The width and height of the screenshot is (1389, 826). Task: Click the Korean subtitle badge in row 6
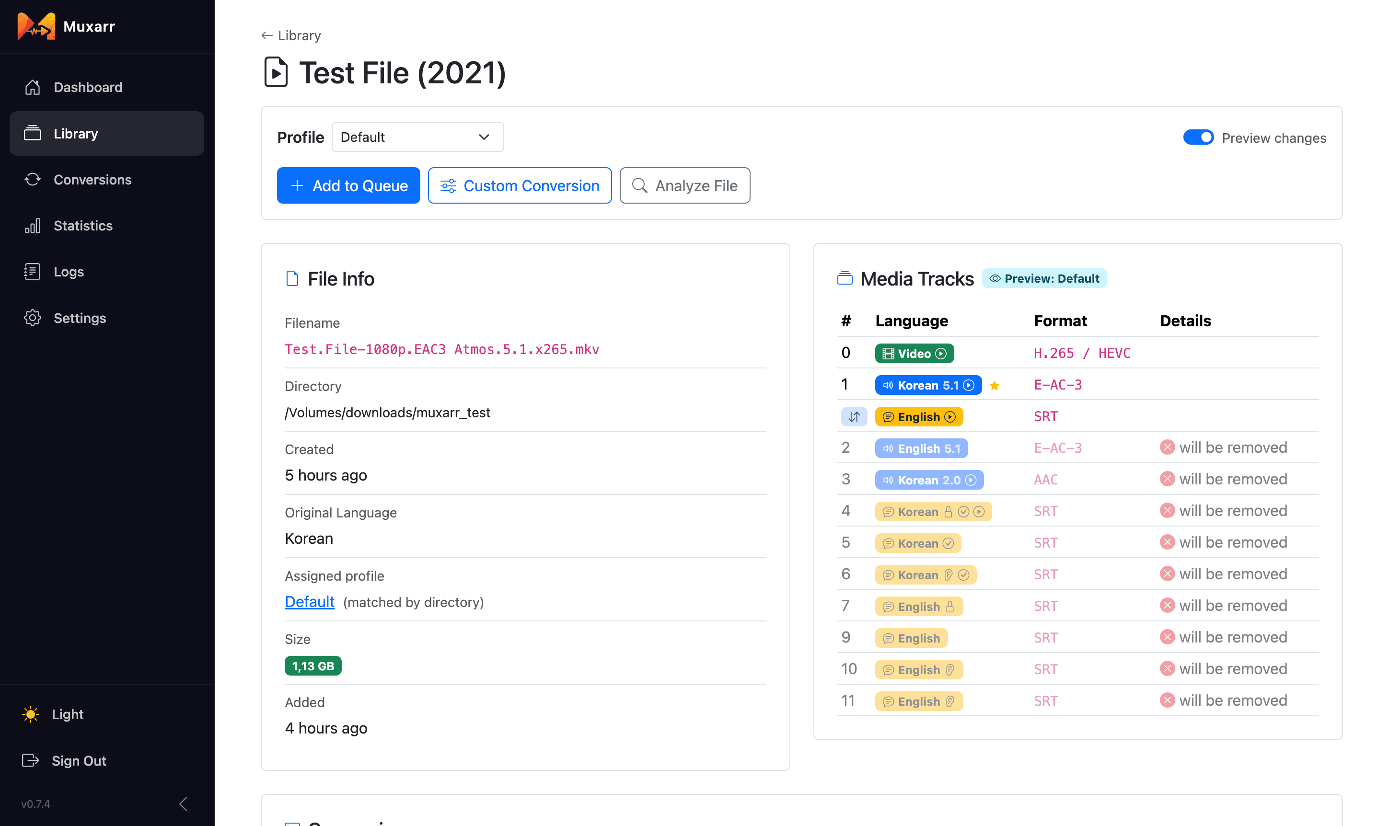pyautogui.click(x=925, y=575)
